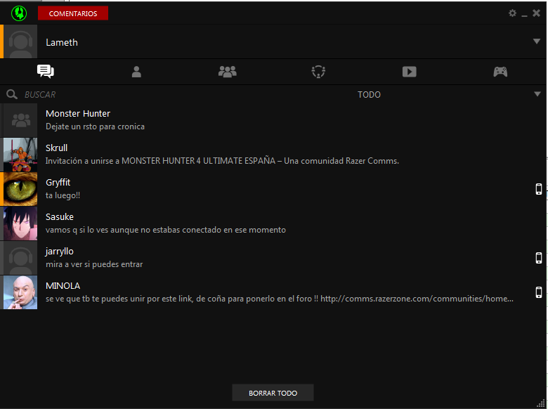Open the jarryllo conversation
Screen dimensions: 548x409
click(273, 258)
